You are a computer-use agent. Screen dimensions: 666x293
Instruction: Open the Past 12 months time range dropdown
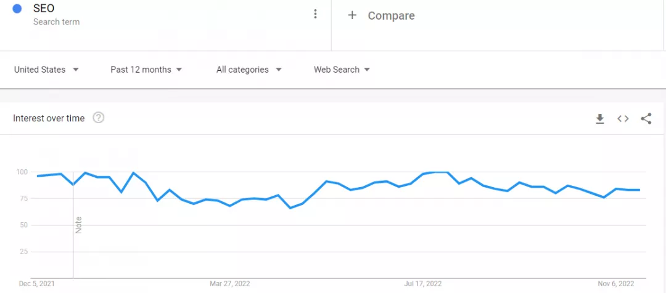146,70
